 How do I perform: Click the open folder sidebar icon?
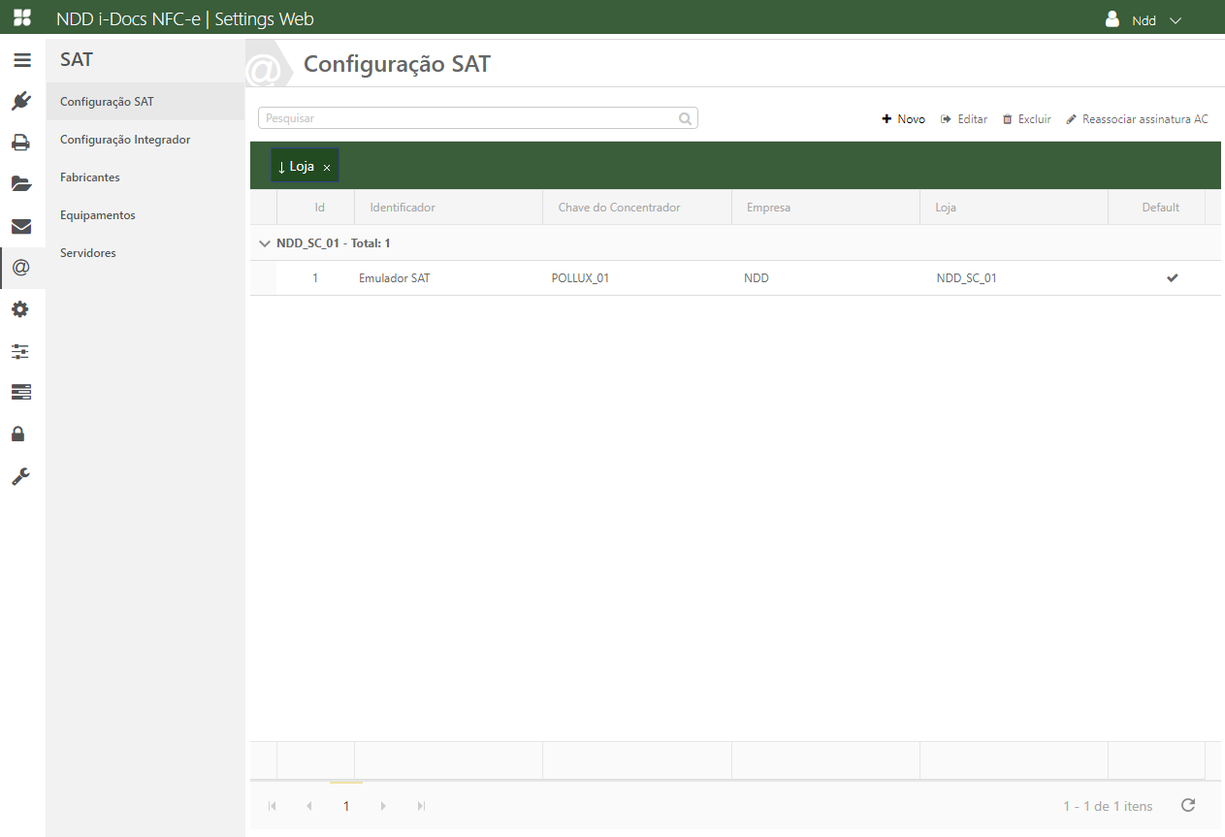point(21,184)
